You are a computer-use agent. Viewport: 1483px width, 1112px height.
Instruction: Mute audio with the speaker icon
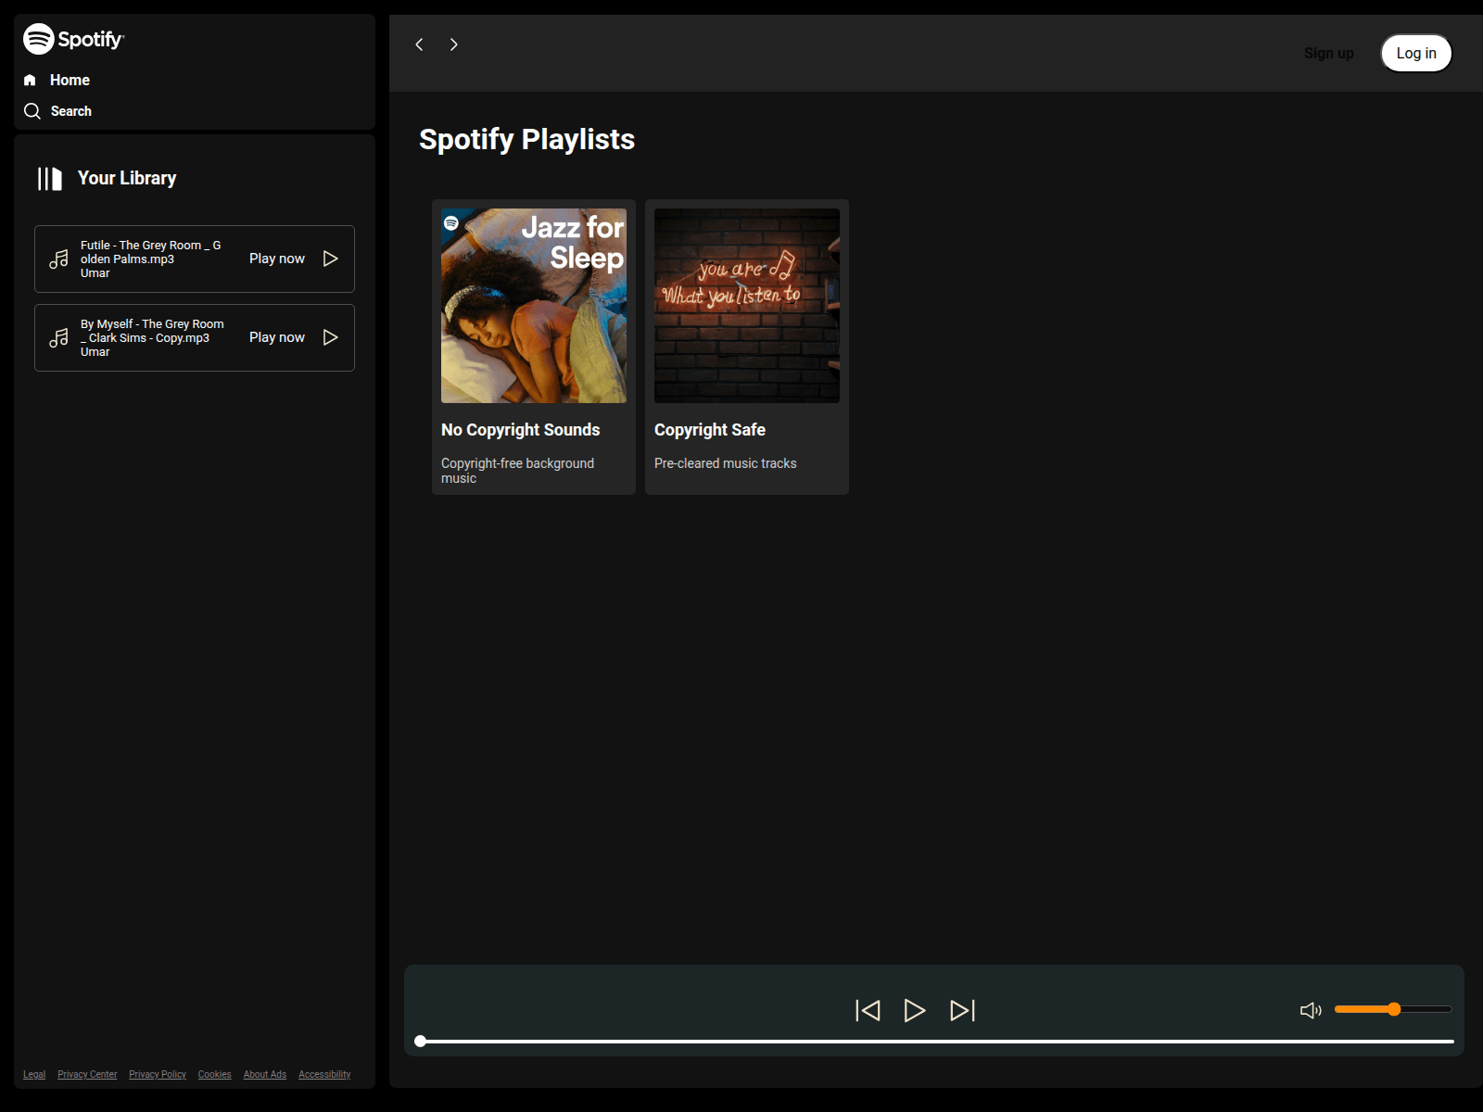pos(1311,1010)
